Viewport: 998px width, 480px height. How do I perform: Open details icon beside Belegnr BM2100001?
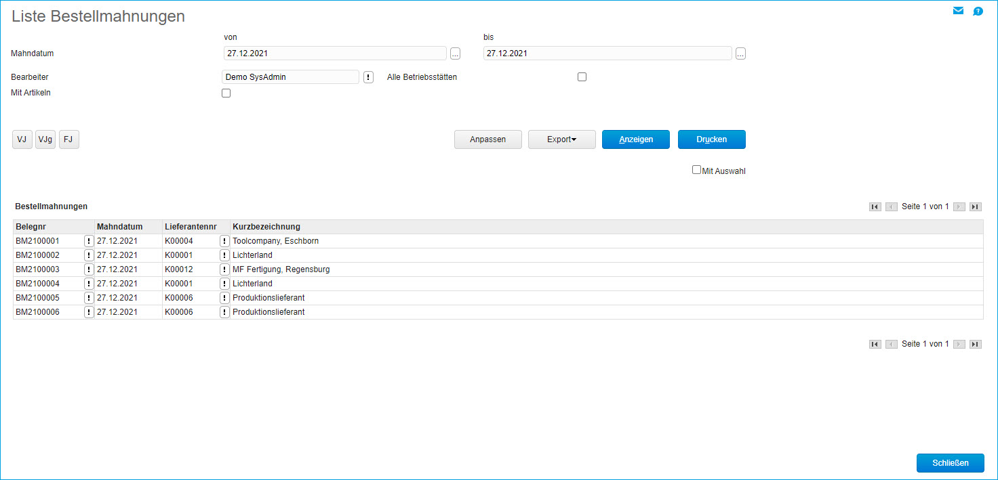pyautogui.click(x=88, y=241)
